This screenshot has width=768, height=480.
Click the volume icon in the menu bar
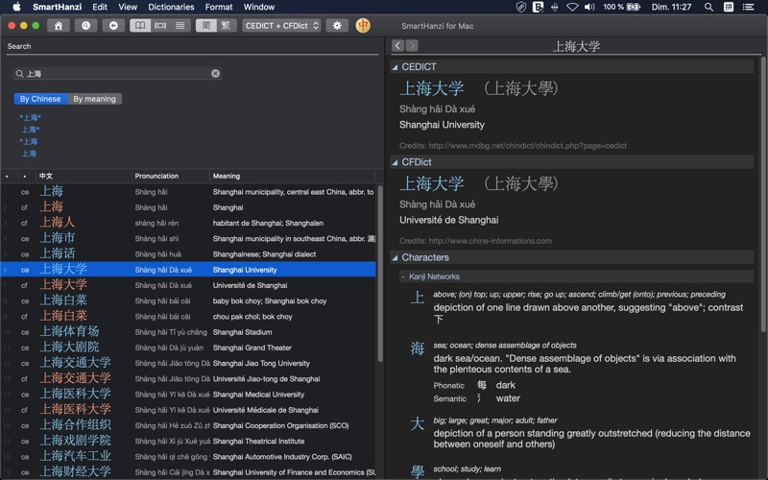click(x=589, y=7)
